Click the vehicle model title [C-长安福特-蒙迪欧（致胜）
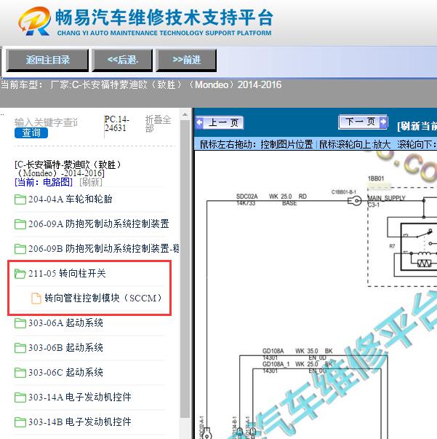The height and width of the screenshot is (439, 437). (68, 169)
